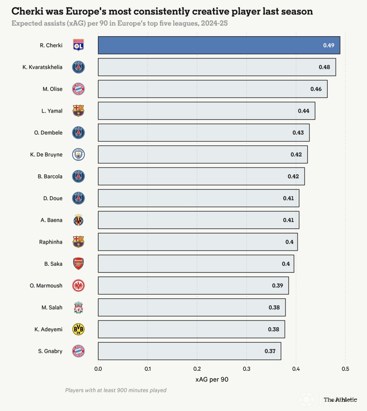Click The Athletic logo
This screenshot has width=367, height=411.
pyautogui.click(x=340, y=400)
